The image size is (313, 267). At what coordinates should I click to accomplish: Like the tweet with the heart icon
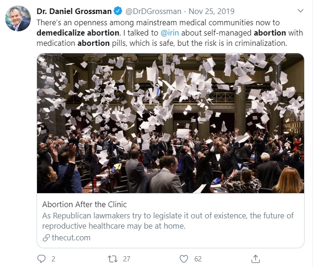click(184, 258)
